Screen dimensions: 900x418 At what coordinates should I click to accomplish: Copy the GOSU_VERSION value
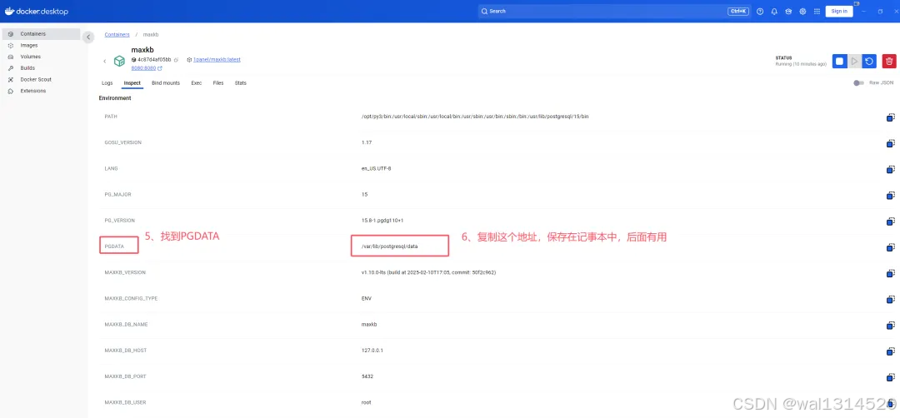(x=890, y=142)
